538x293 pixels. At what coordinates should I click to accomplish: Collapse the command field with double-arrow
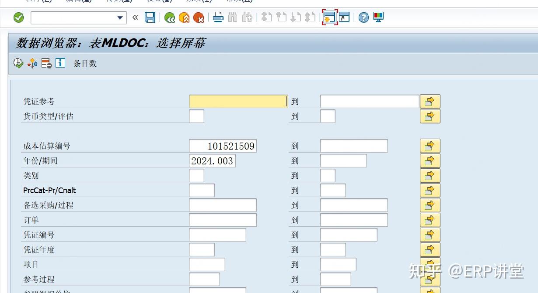[135, 18]
